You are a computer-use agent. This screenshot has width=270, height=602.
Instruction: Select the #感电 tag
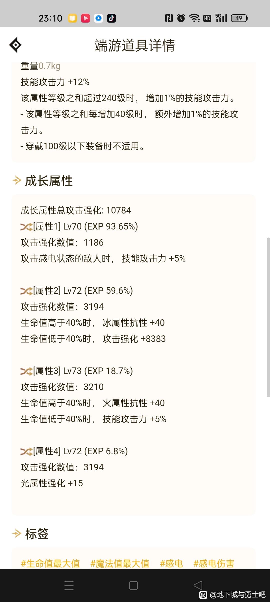[x=171, y=563]
